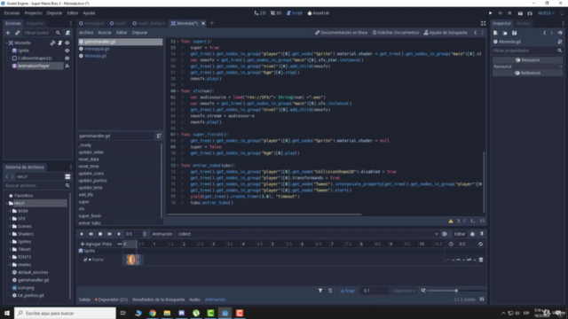Play collect animation forward from the start

pyautogui.click(x=109, y=234)
